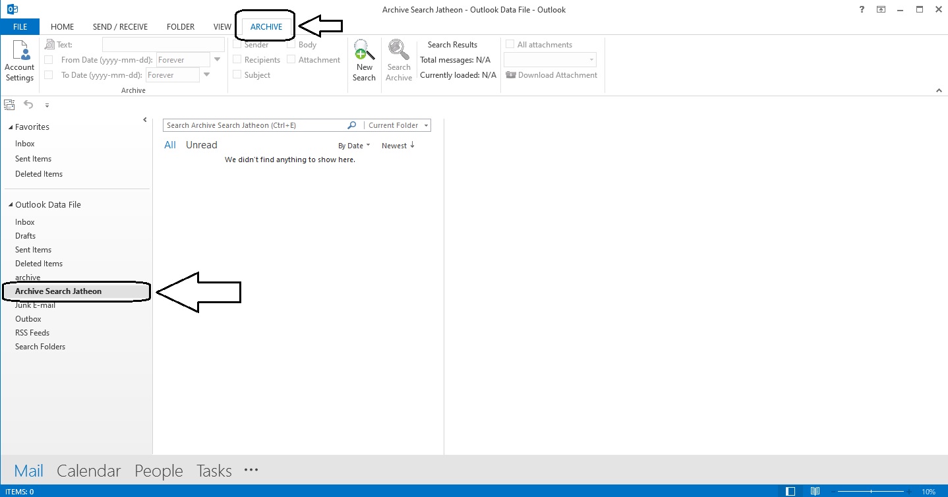
Task: Show All messages filter
Action: [170, 145]
